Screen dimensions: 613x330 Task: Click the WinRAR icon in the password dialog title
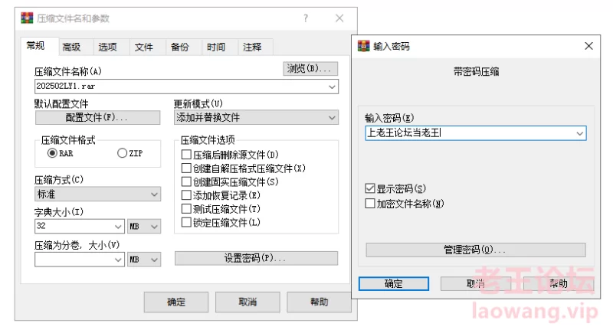click(363, 46)
